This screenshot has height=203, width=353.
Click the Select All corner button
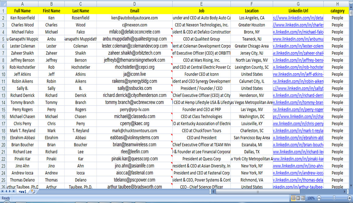tap(3, 4)
